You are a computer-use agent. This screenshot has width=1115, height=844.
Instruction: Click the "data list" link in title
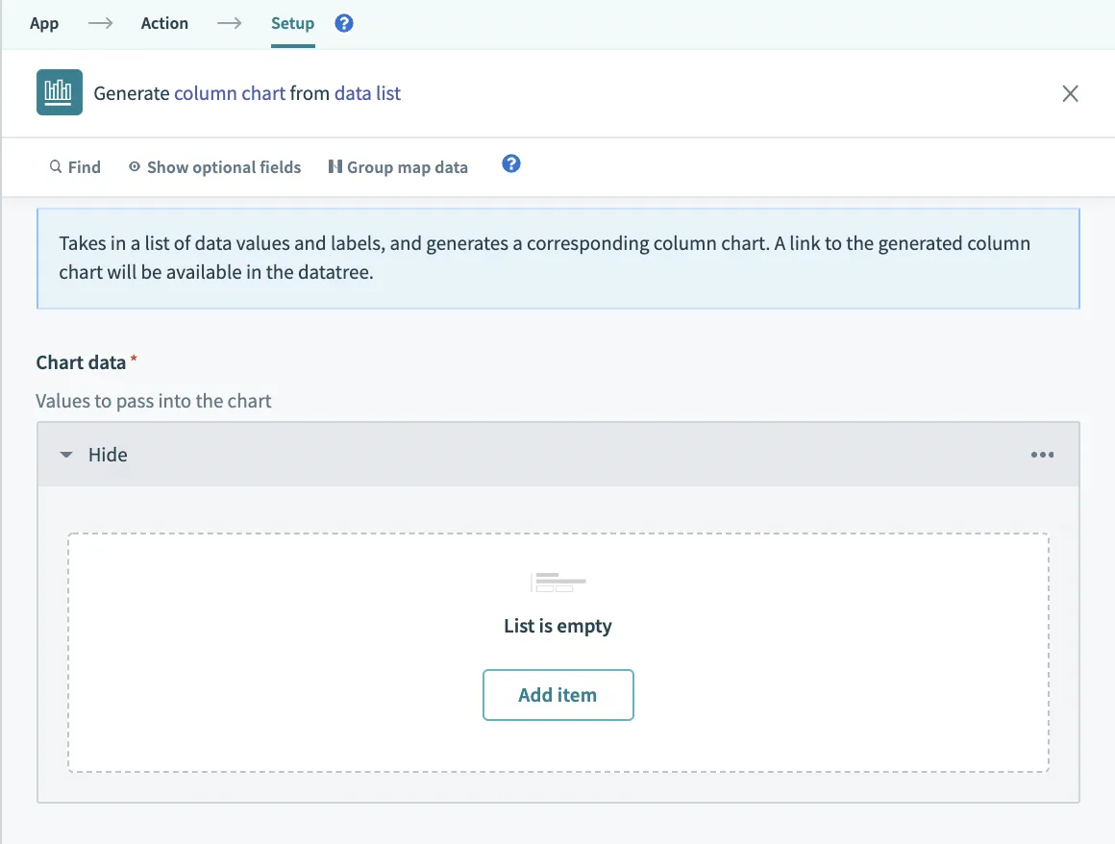367,93
